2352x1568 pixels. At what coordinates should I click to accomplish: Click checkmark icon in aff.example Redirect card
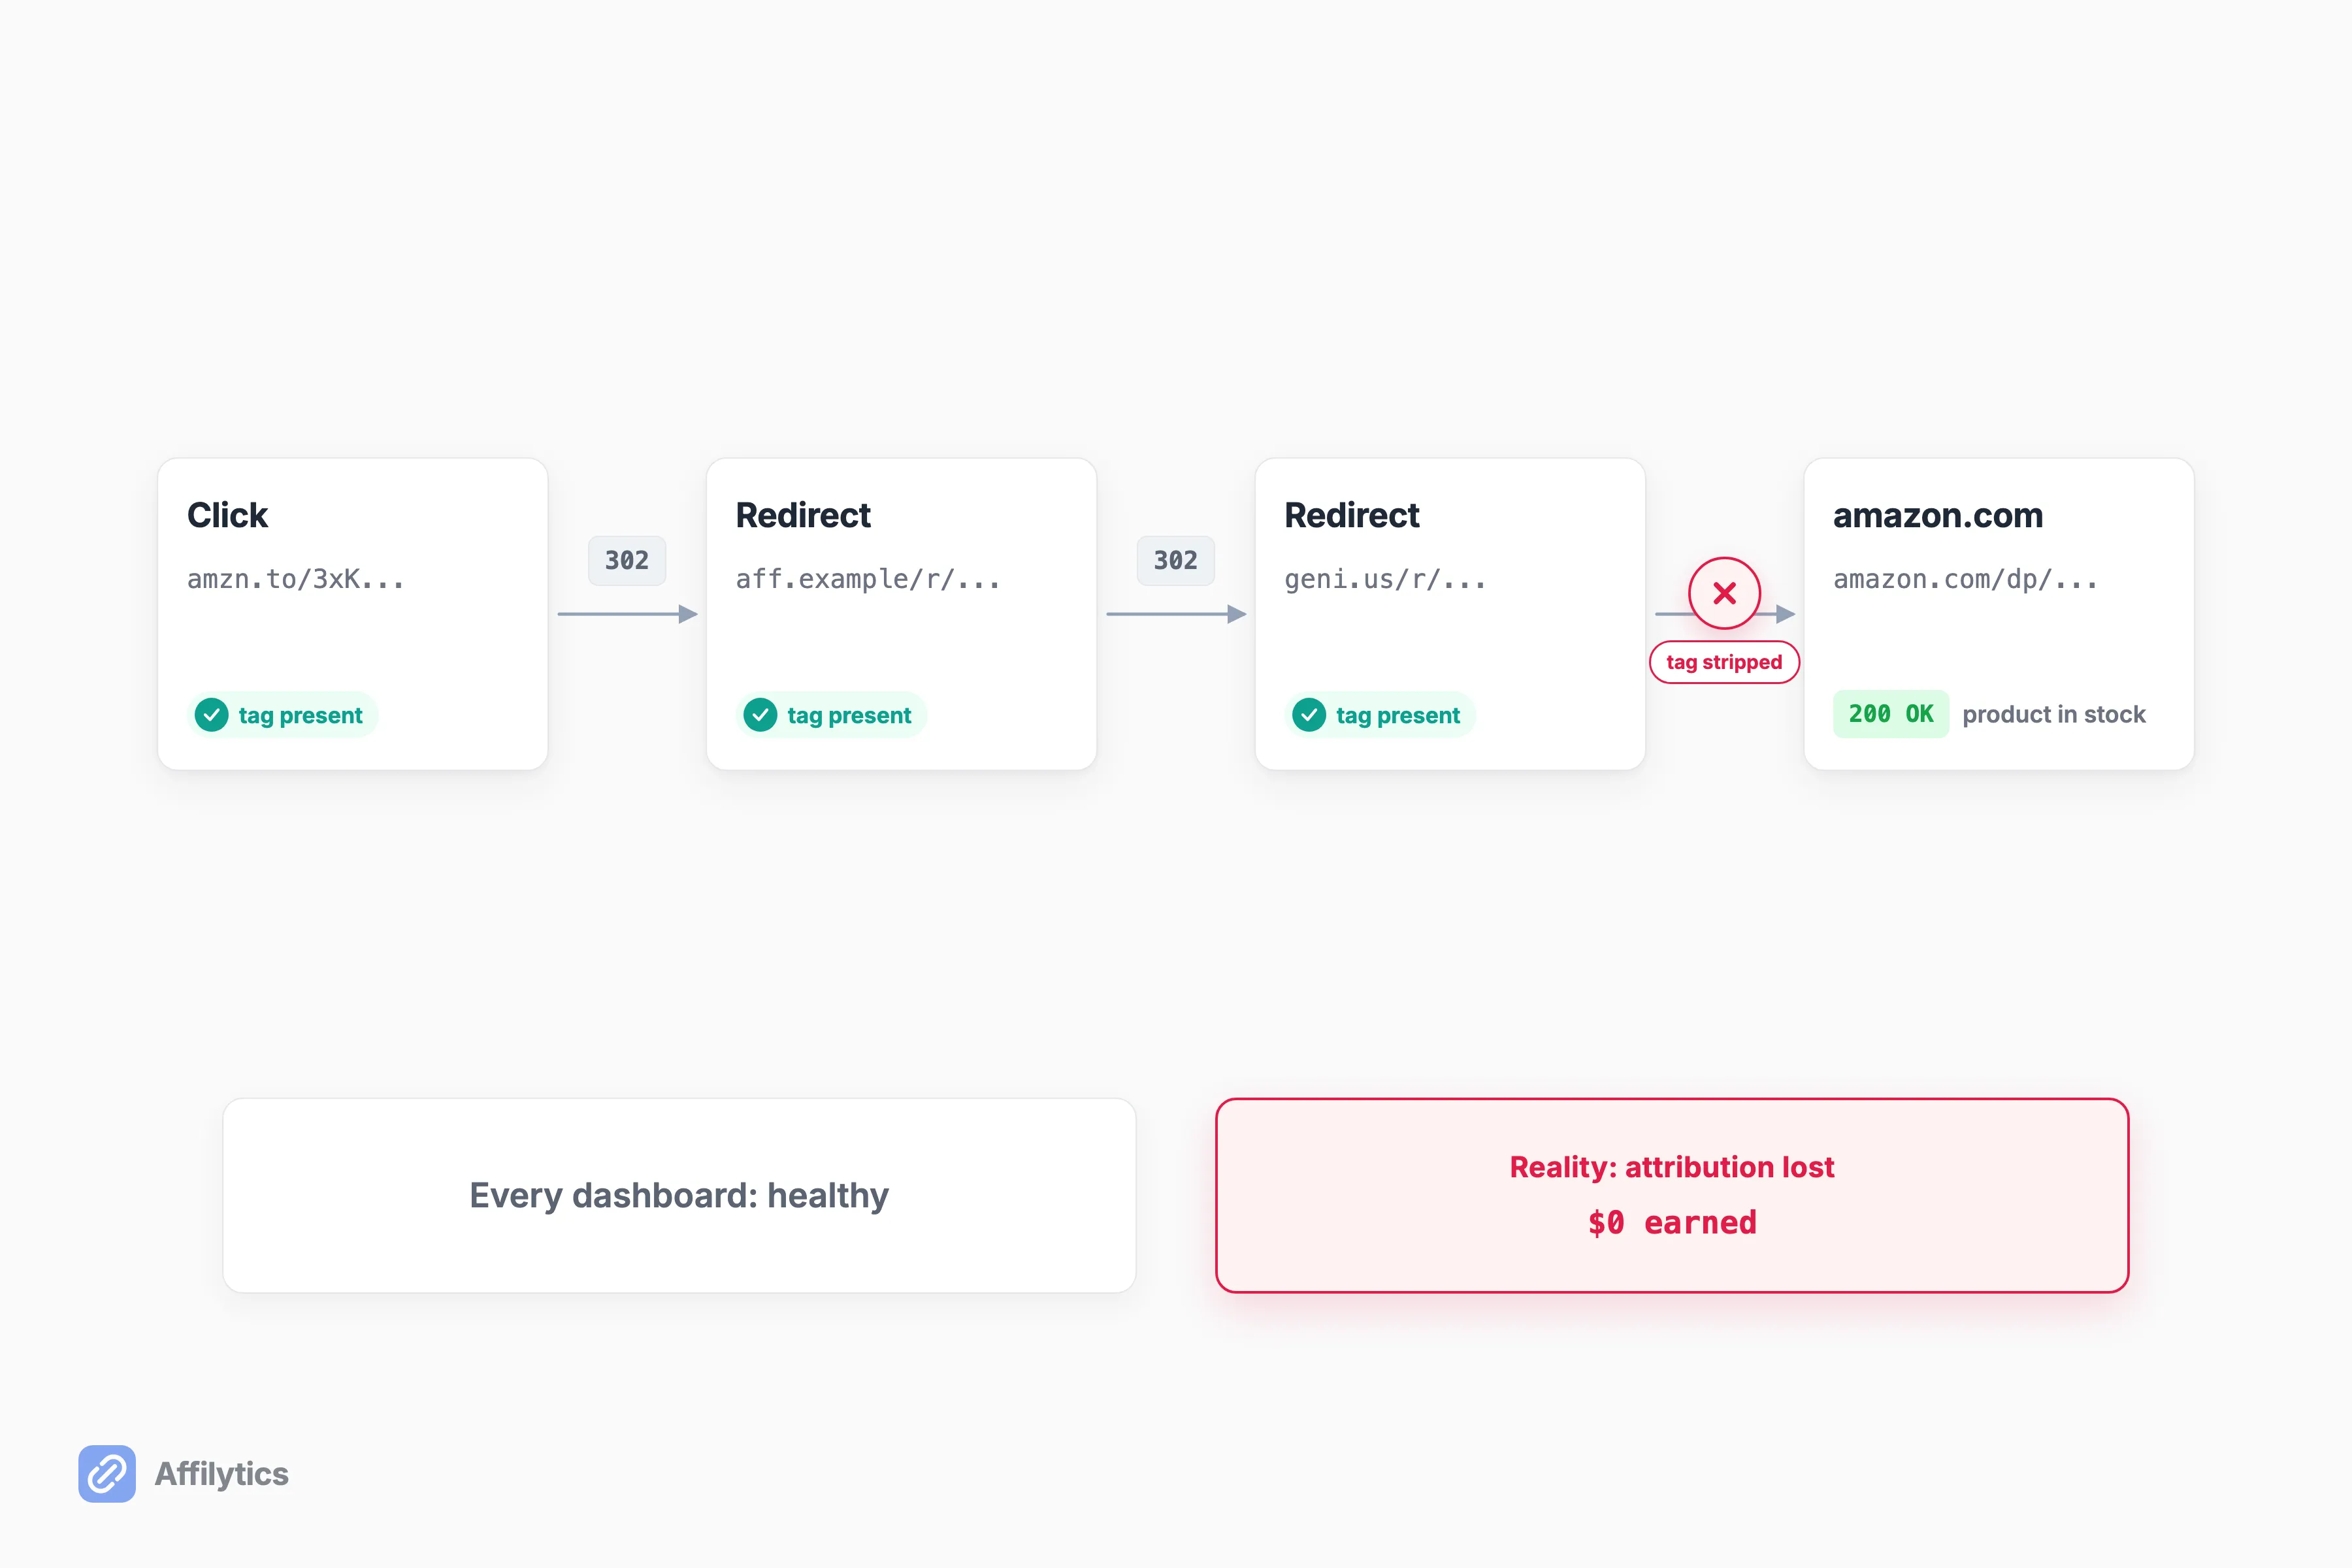point(760,715)
